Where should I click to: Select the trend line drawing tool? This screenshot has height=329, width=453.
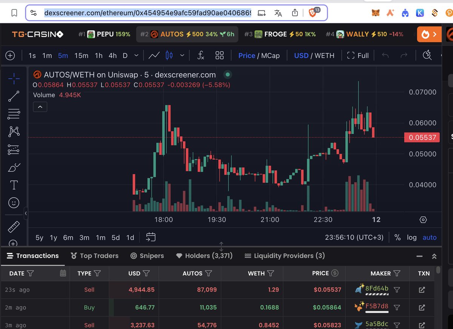pyautogui.click(x=14, y=96)
